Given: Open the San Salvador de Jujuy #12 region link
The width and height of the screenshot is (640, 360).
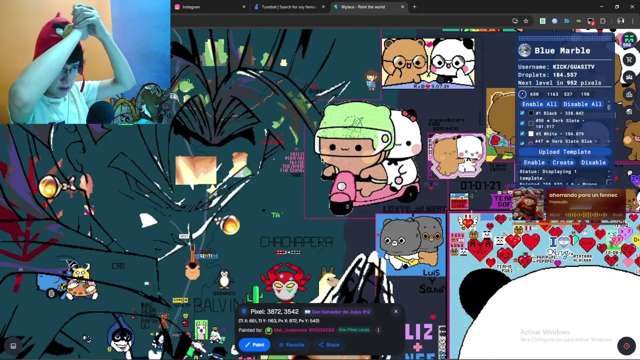Looking at the screenshot, I should coord(337,311).
